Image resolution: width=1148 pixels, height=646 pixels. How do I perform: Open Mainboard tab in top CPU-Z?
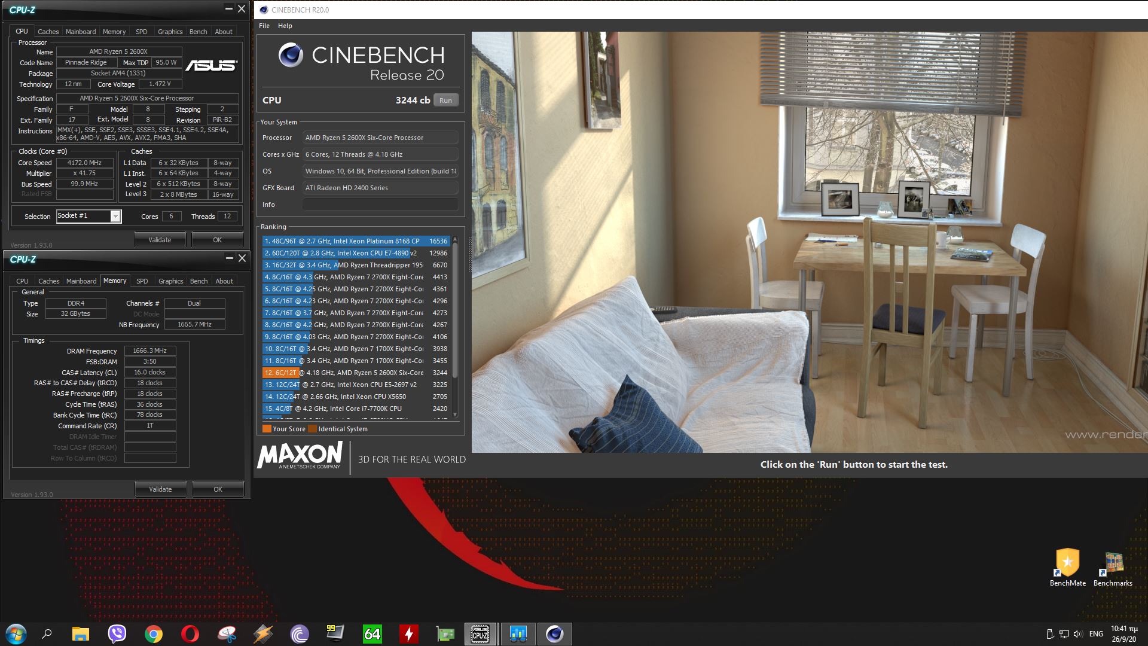(81, 32)
